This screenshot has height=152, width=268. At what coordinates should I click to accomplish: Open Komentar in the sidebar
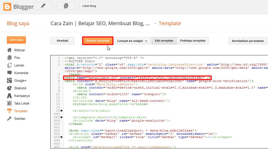[21, 73]
